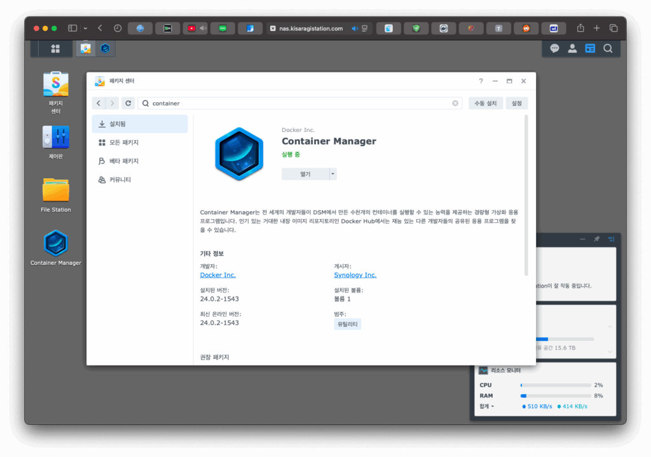Pin the widget panel with pushpin icon
The image size is (651, 457).
coord(596,239)
